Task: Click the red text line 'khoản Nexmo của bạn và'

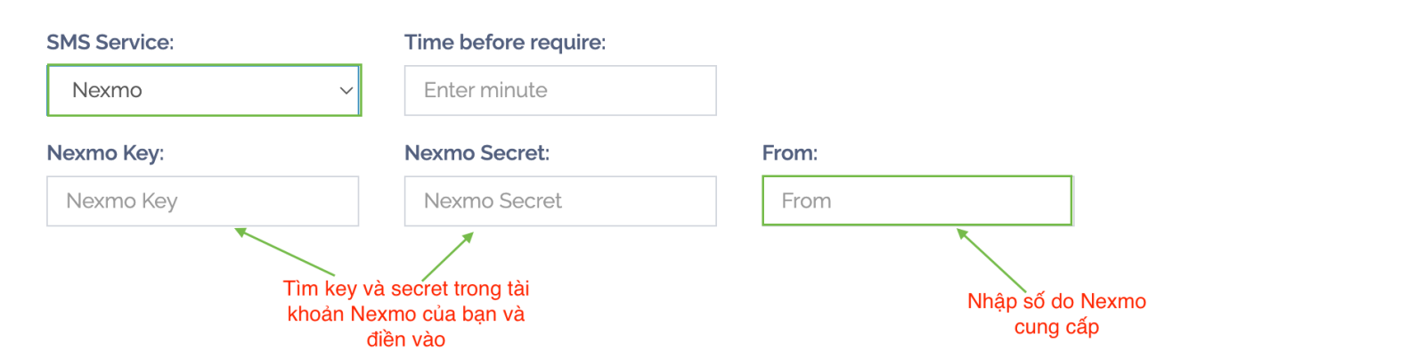Action: tap(406, 314)
